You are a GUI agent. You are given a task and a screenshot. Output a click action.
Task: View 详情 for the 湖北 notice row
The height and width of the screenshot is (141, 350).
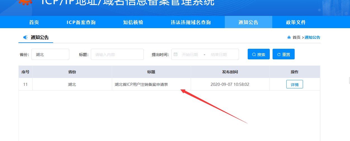[294, 84]
